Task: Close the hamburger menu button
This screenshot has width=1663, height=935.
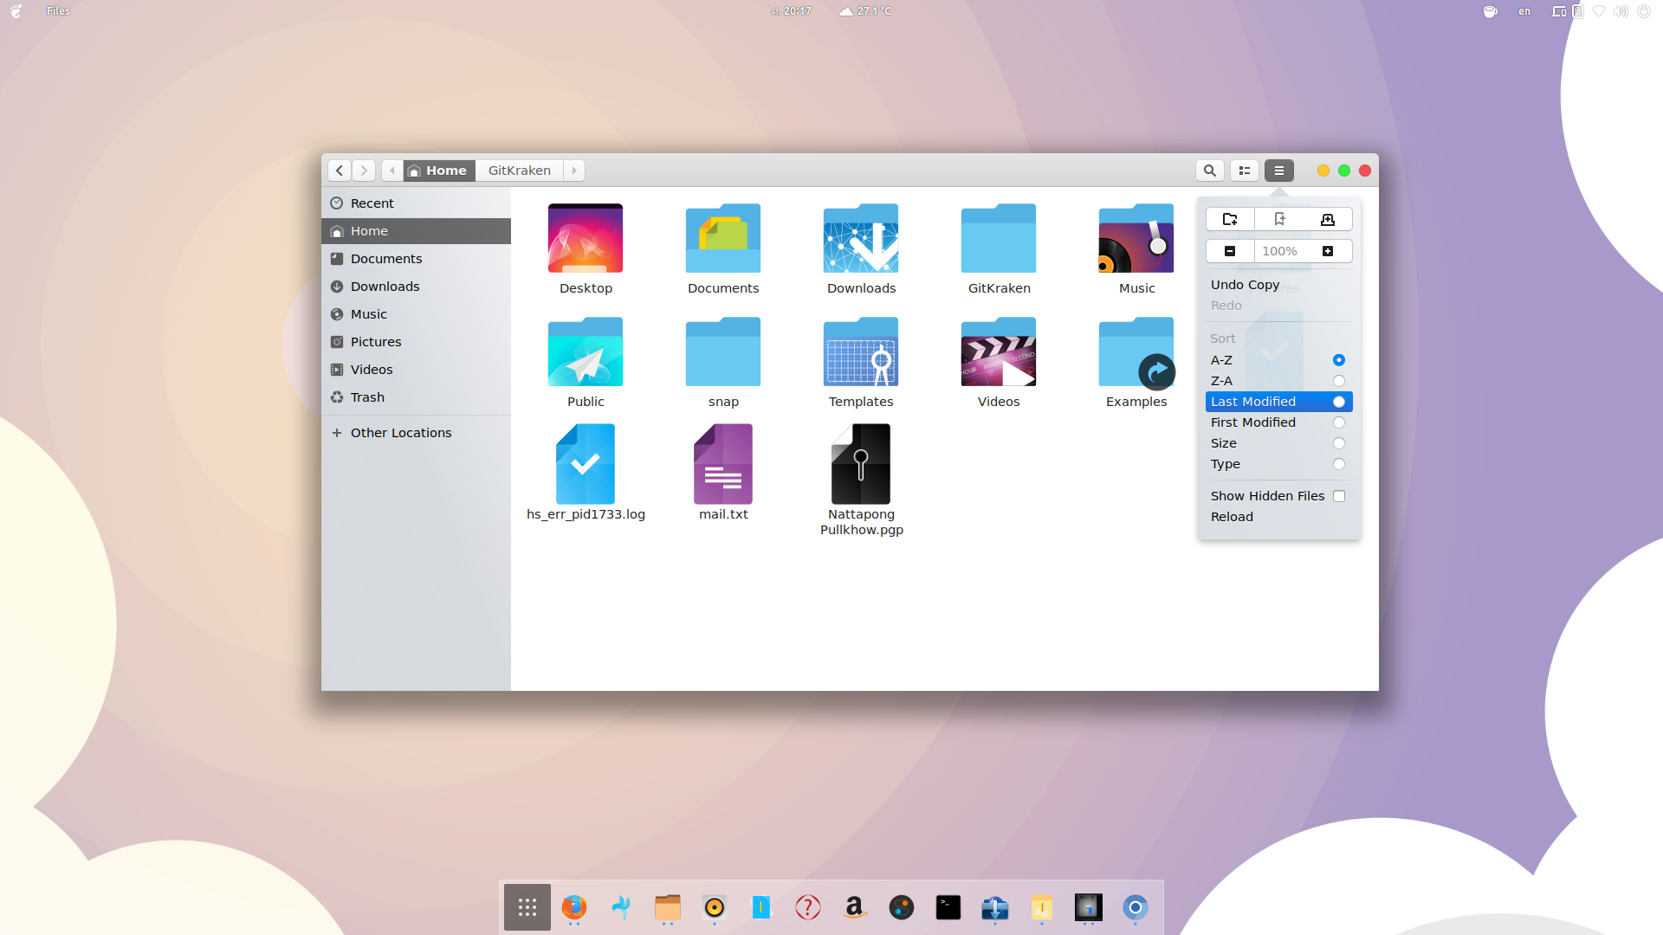Action: point(1279,171)
